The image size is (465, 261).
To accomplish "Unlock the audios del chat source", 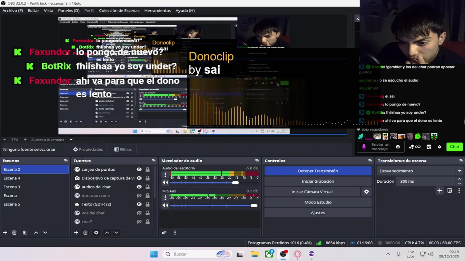I will tap(147, 187).
